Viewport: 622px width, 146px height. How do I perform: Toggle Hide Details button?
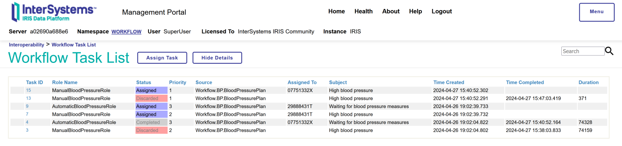pyautogui.click(x=217, y=58)
